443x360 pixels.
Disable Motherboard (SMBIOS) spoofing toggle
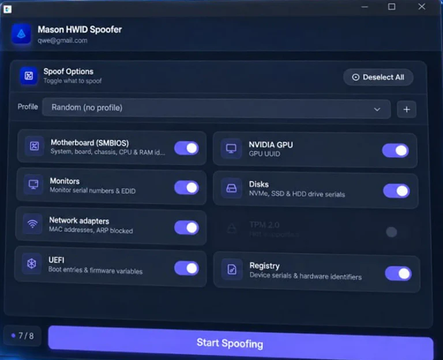pos(187,148)
